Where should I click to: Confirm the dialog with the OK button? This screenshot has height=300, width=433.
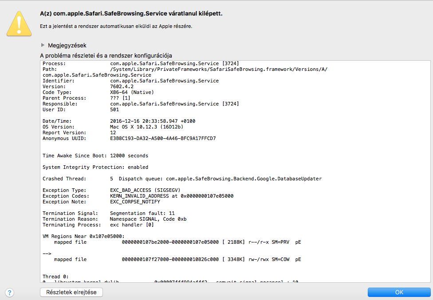tap(399, 292)
